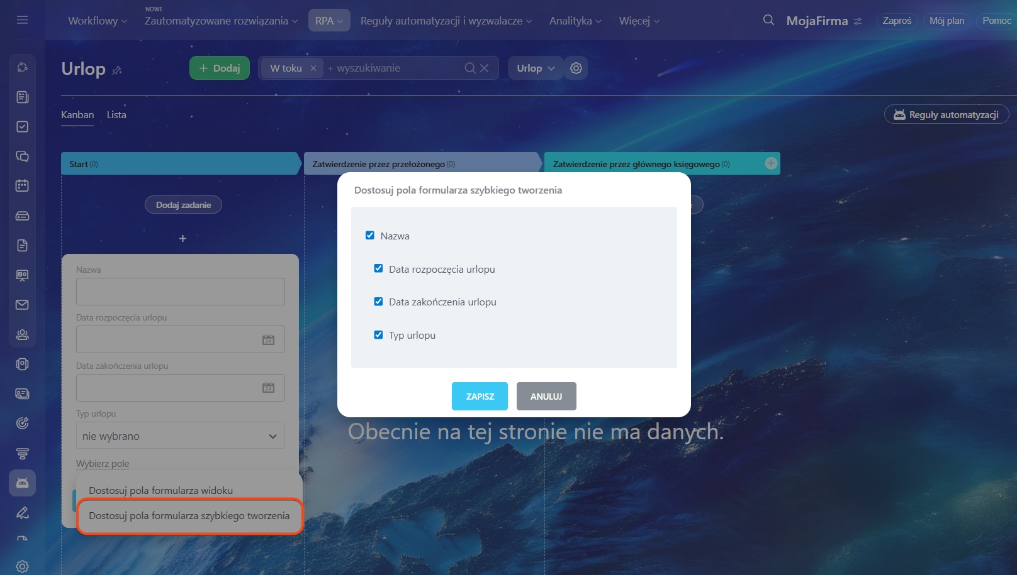Open the calendar icon in the left sidebar
The width and height of the screenshot is (1017, 575).
click(x=22, y=185)
